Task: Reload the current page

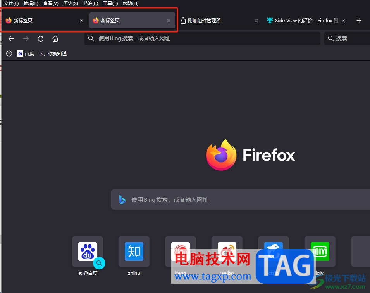Action: (x=41, y=38)
